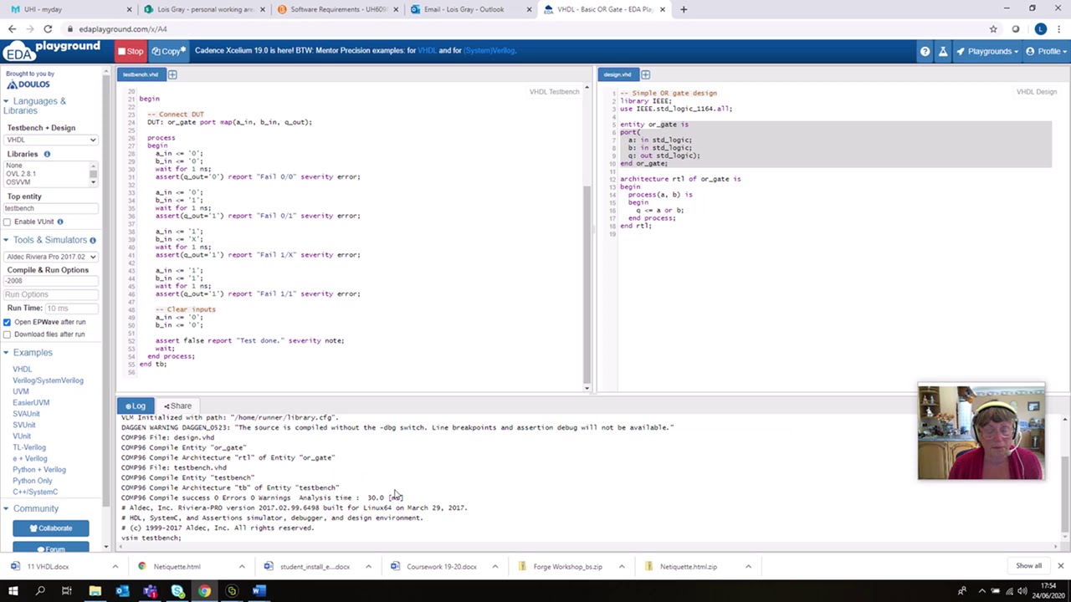Switch to the Log tab
Screen dimensions: 1071x602
(136, 406)
